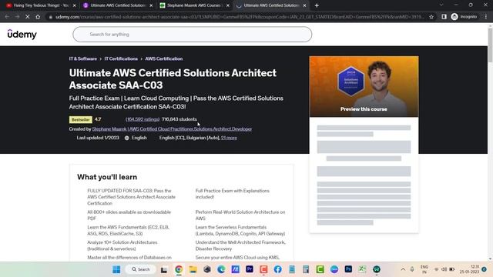Stop loading the page
Image resolution: width=493 pixels, height=277 pixels.
click(x=28, y=17)
